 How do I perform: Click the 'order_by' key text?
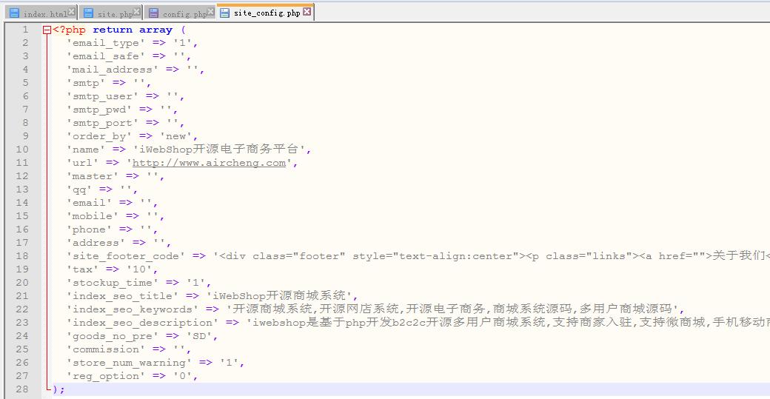coord(98,136)
